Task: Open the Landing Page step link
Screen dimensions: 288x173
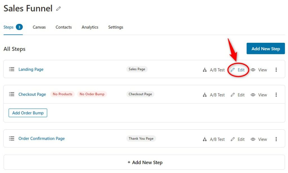Action: click(x=31, y=69)
